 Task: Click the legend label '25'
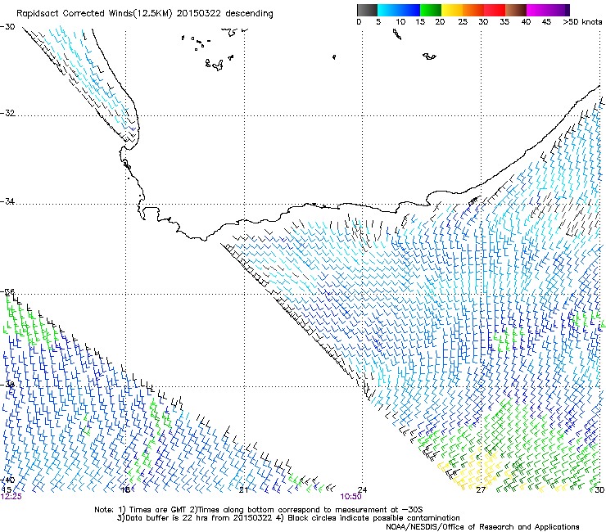pos(463,22)
